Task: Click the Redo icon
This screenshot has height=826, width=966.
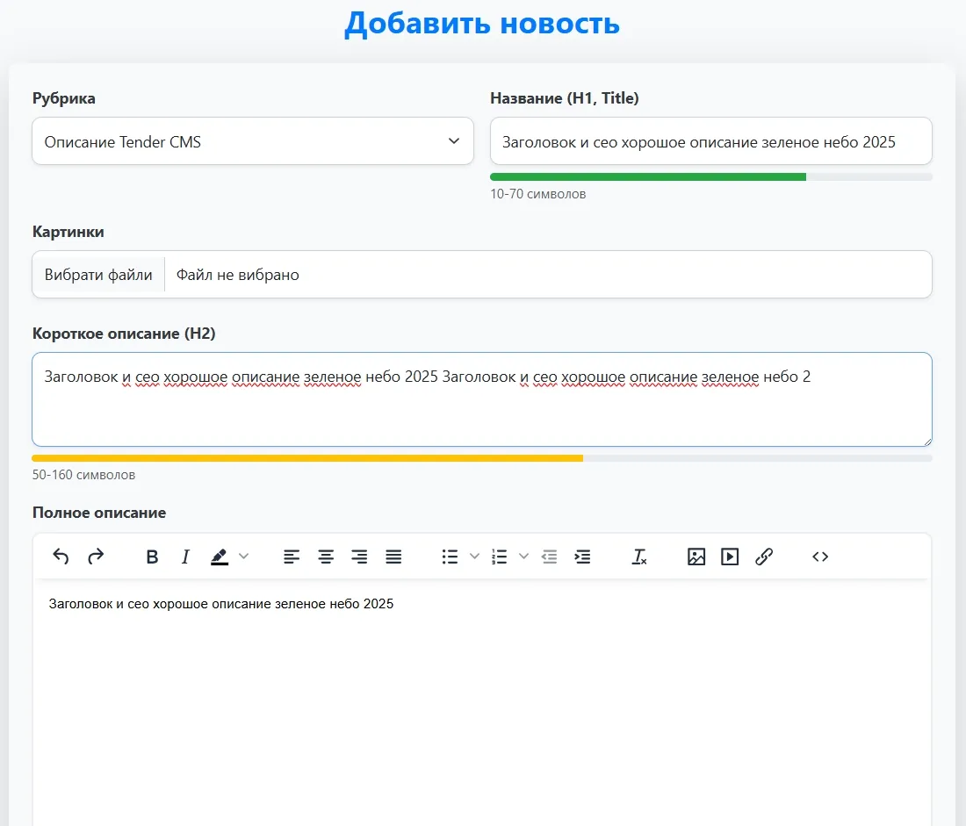Action: (95, 557)
